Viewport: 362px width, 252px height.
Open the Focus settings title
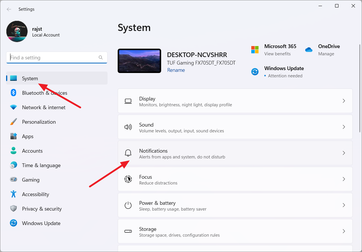pos(145,177)
